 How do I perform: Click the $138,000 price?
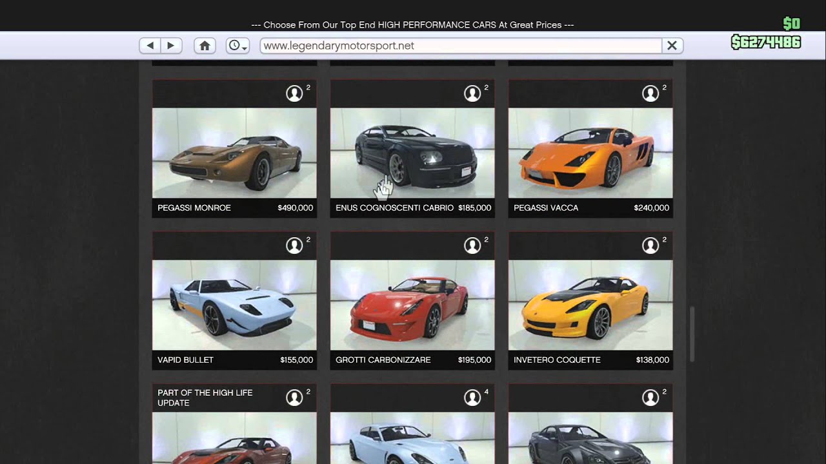point(653,360)
